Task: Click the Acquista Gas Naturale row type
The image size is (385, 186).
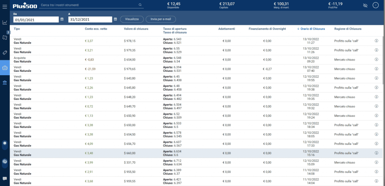Action: pyautogui.click(x=22, y=60)
